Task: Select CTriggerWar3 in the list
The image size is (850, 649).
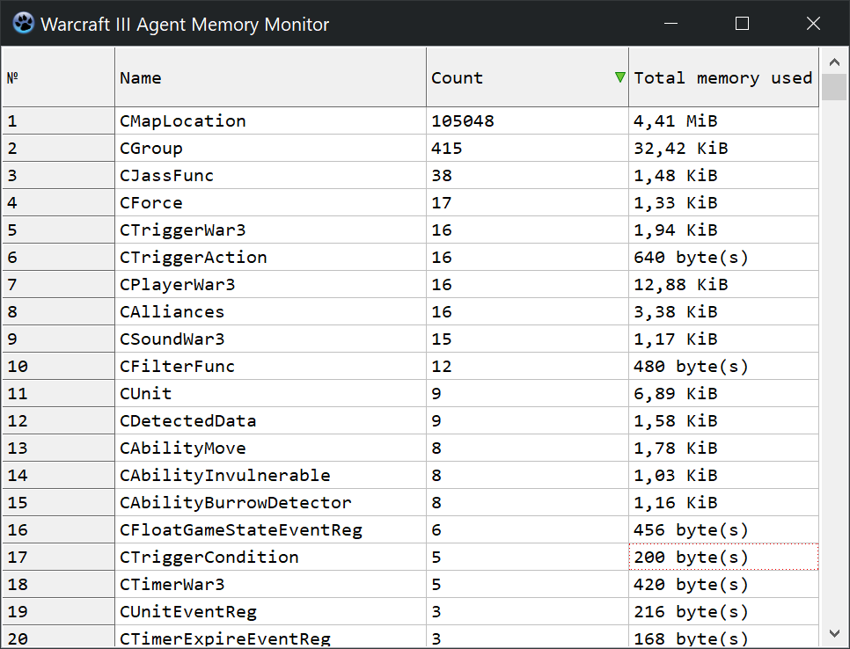Action: [182, 230]
